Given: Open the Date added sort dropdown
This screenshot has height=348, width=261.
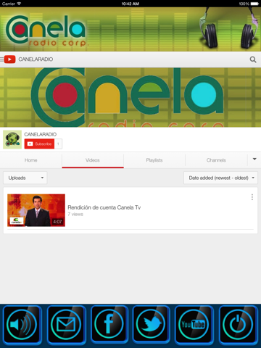Looking at the screenshot, I should 220,178.
